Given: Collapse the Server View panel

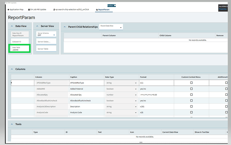Looking at the screenshot, I should (37, 26).
